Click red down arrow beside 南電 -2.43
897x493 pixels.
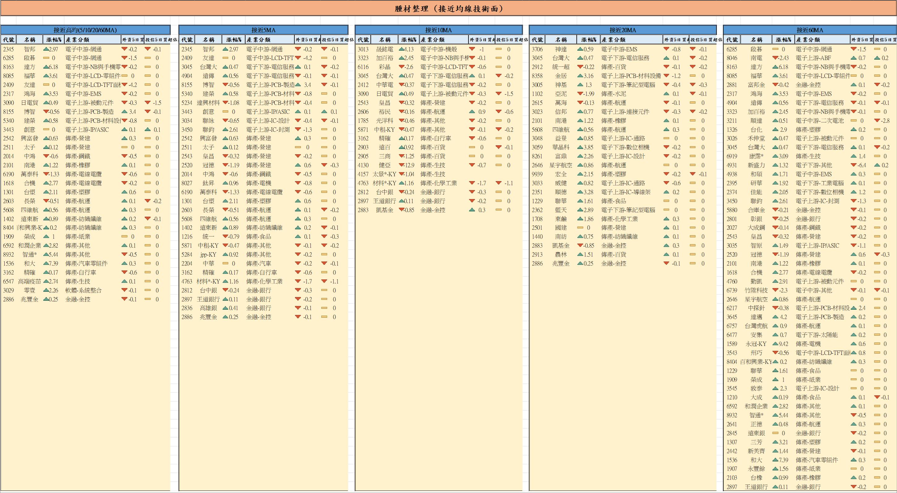tap(775, 58)
